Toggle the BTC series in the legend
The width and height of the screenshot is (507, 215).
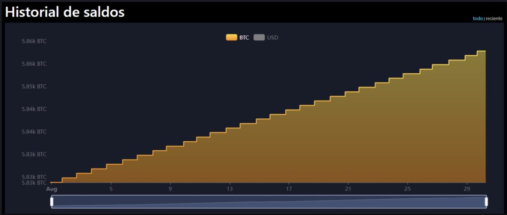pyautogui.click(x=238, y=38)
